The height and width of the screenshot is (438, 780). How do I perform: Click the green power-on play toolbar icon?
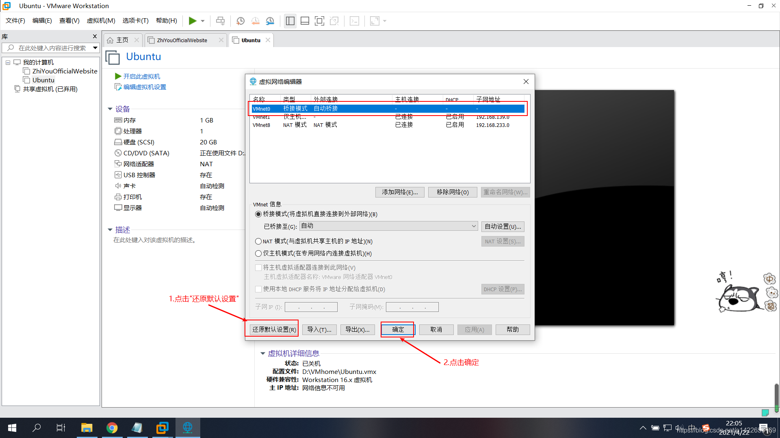click(193, 21)
